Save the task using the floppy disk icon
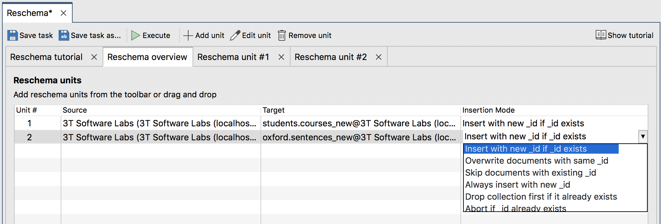Image resolution: width=661 pixels, height=224 pixels. tap(12, 35)
